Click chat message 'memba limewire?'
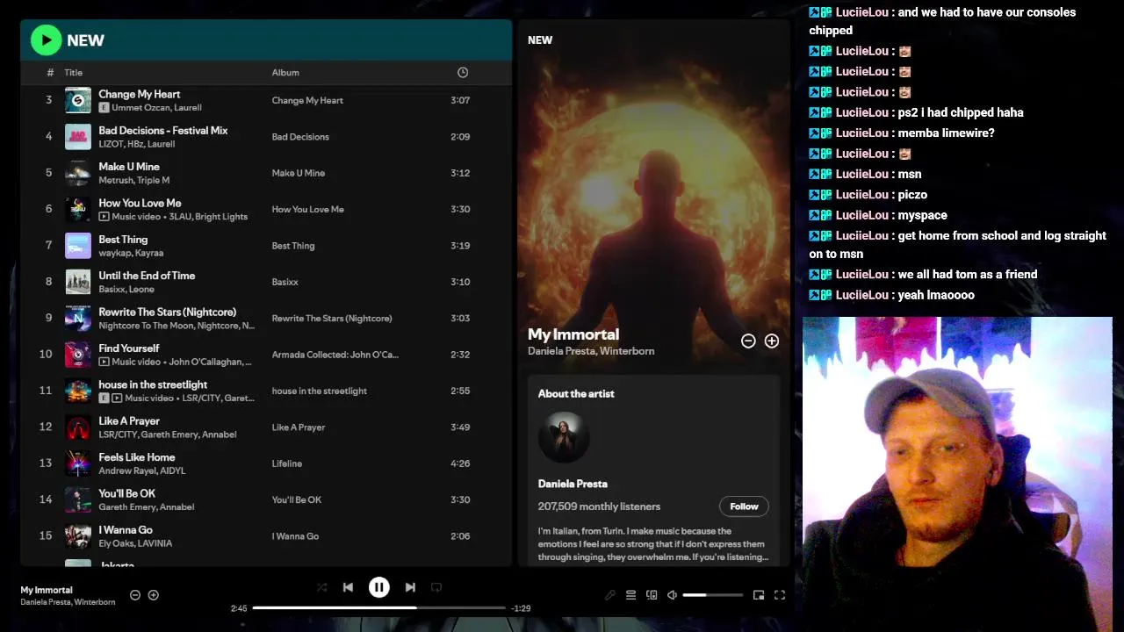This screenshot has height=632, width=1124. (947, 133)
